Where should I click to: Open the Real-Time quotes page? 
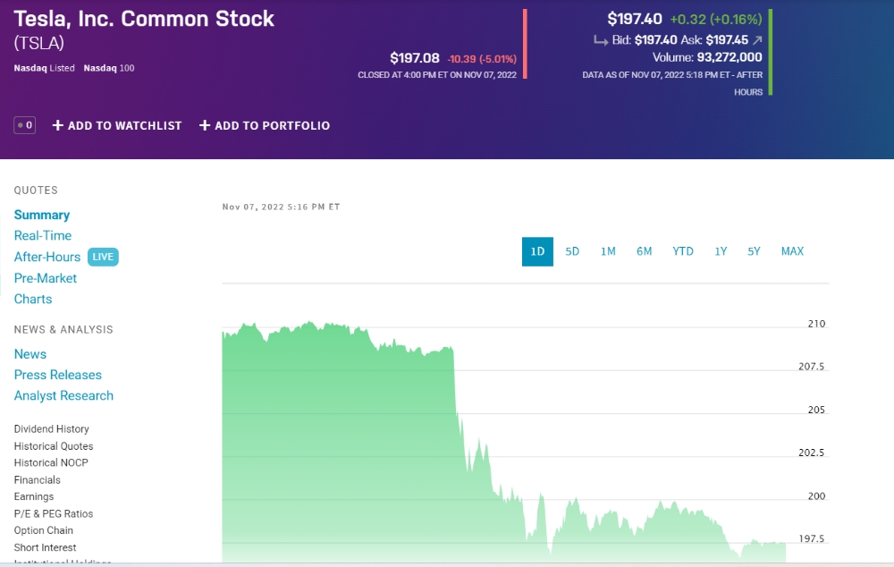point(43,236)
